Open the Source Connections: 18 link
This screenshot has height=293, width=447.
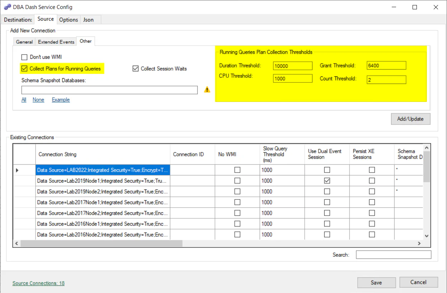(x=38, y=283)
